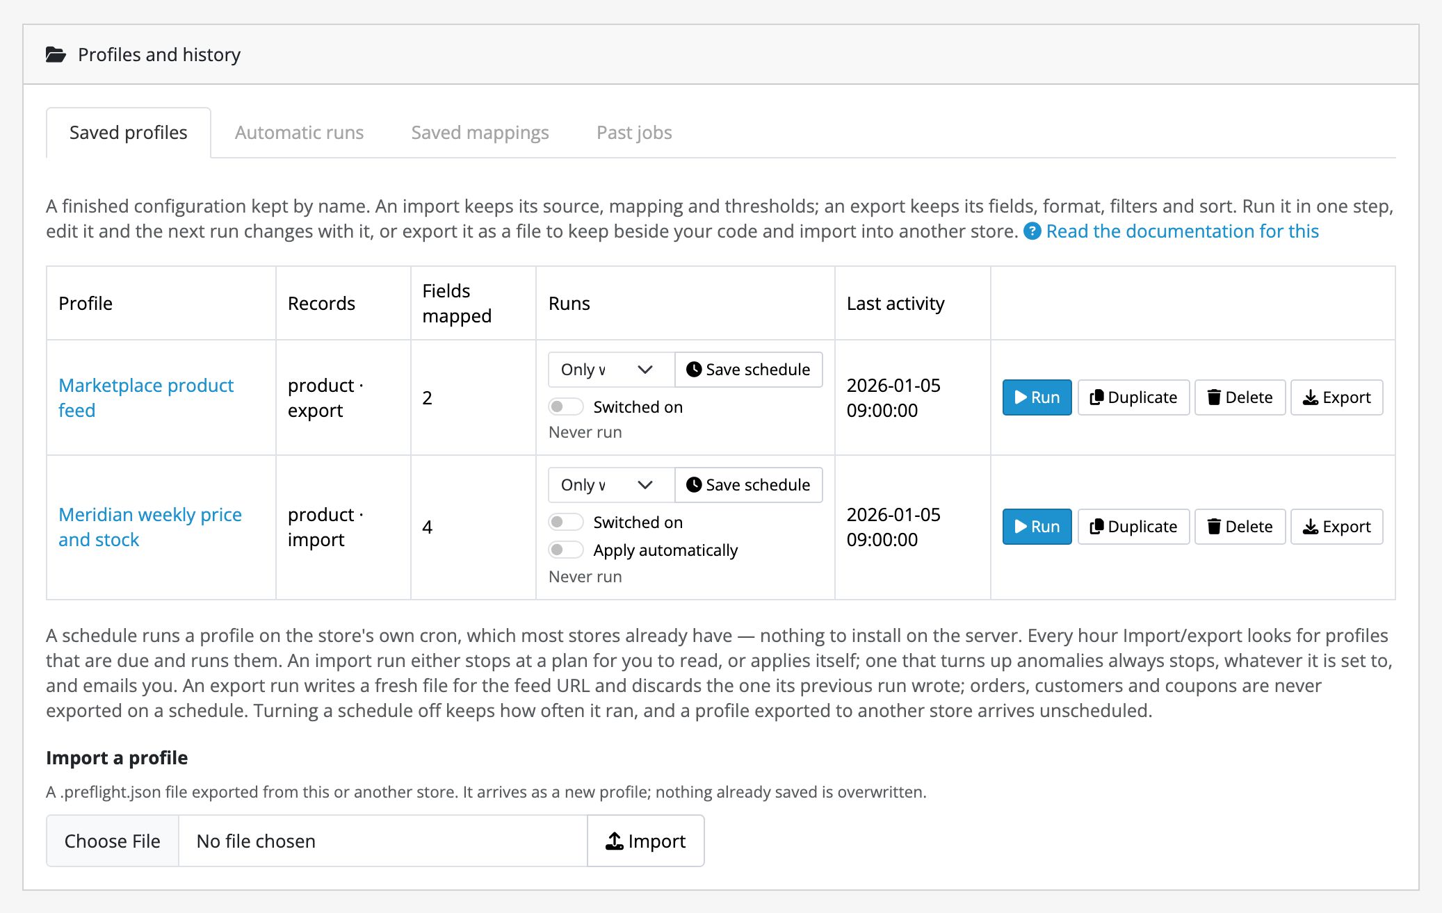Click the Import a profile heading
Viewport: 1442px width, 913px height.
point(117,757)
